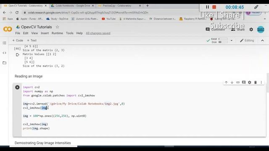Reload the browser page
The width and height of the screenshot is (269, 151).
[17, 13]
